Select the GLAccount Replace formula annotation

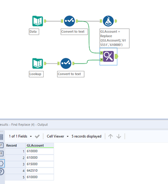115,38
